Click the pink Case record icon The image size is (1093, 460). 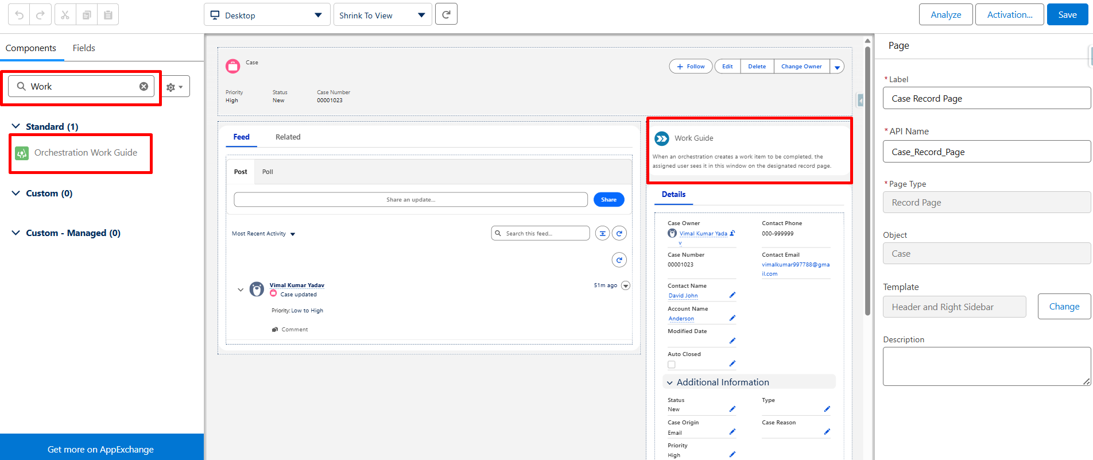[232, 66]
